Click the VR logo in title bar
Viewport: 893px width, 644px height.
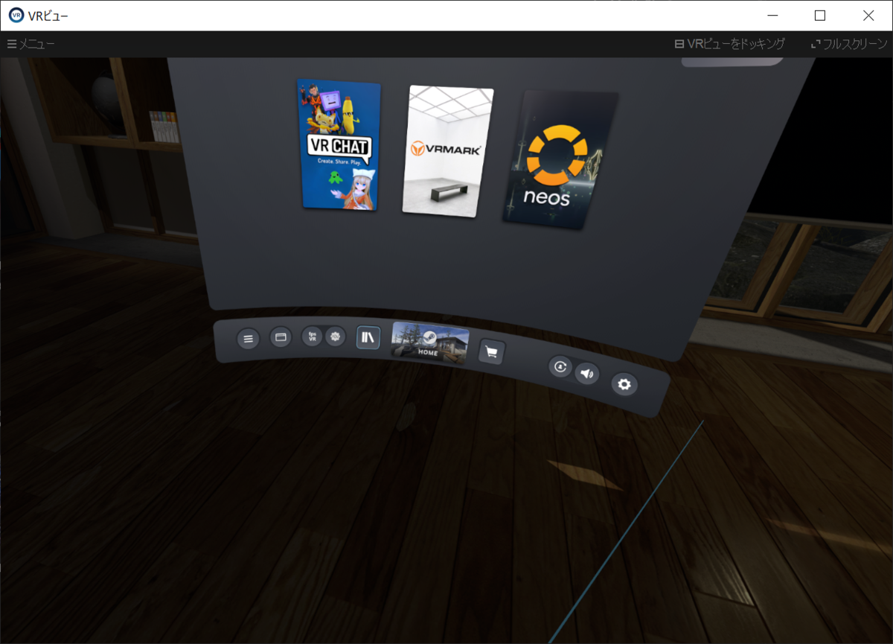(16, 15)
